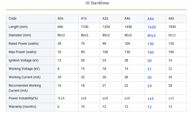Open the A6s column header link
192x115 pixels.
point(151,19)
